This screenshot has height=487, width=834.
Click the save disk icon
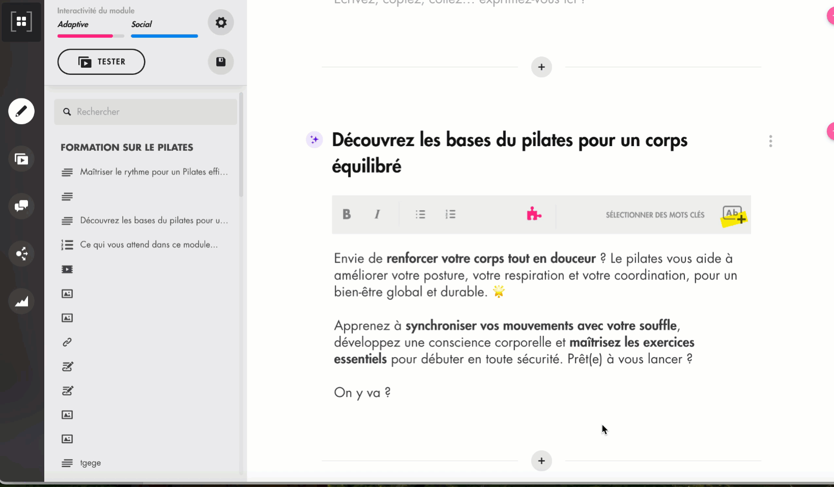221,62
